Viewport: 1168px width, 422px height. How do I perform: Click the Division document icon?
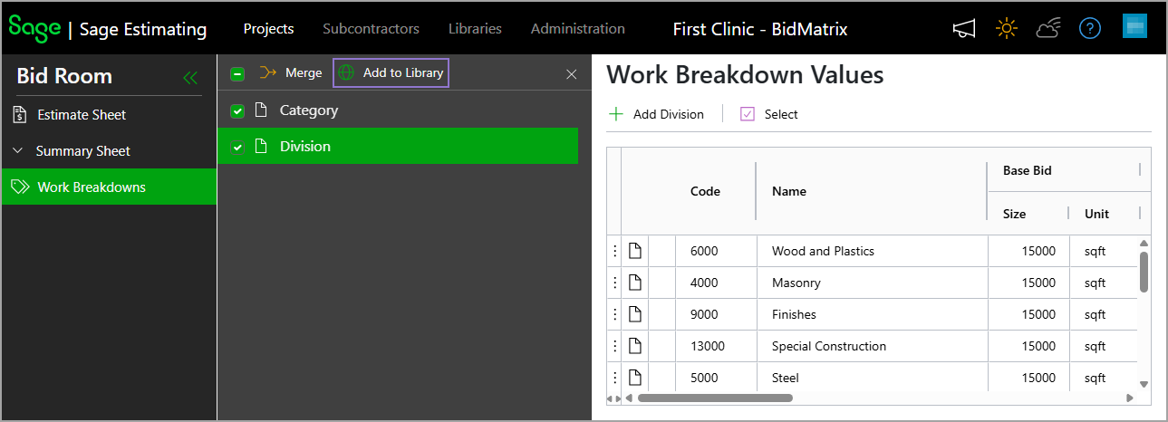(261, 147)
